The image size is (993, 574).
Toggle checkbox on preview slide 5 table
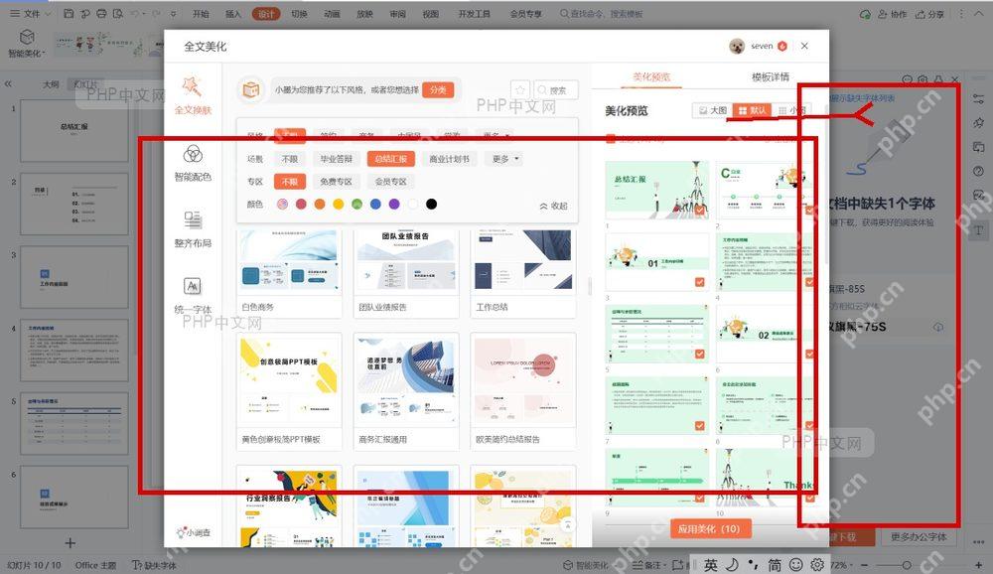click(x=700, y=355)
